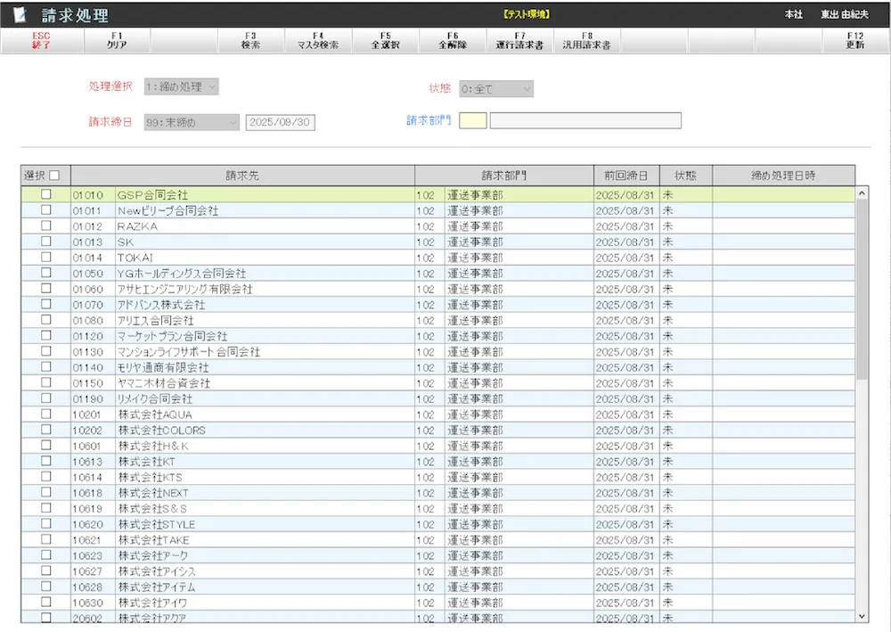Click the 請求締日 date field 2025/09/30
The width and height of the screenshot is (891, 632).
[280, 122]
